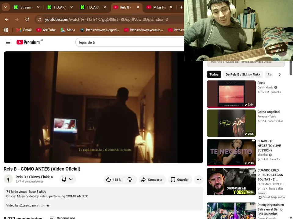Screen dimensions: 293x219
Task: Open Carita Angelical title link
Action: [269, 112]
